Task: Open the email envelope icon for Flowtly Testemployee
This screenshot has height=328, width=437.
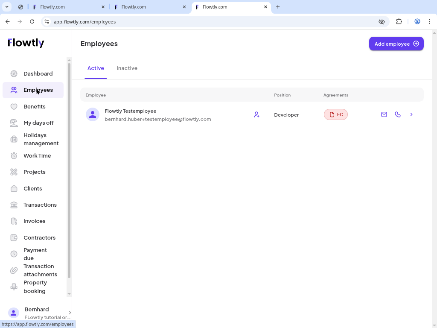Action: point(384,114)
